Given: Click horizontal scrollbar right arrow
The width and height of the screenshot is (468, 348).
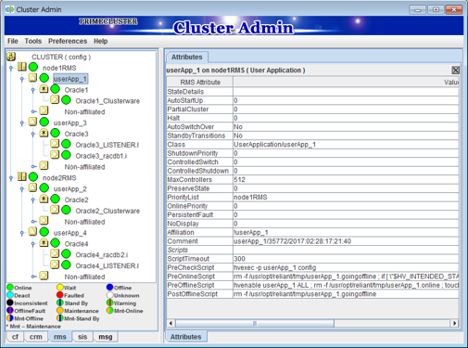Looking at the screenshot, I should tap(454, 323).
